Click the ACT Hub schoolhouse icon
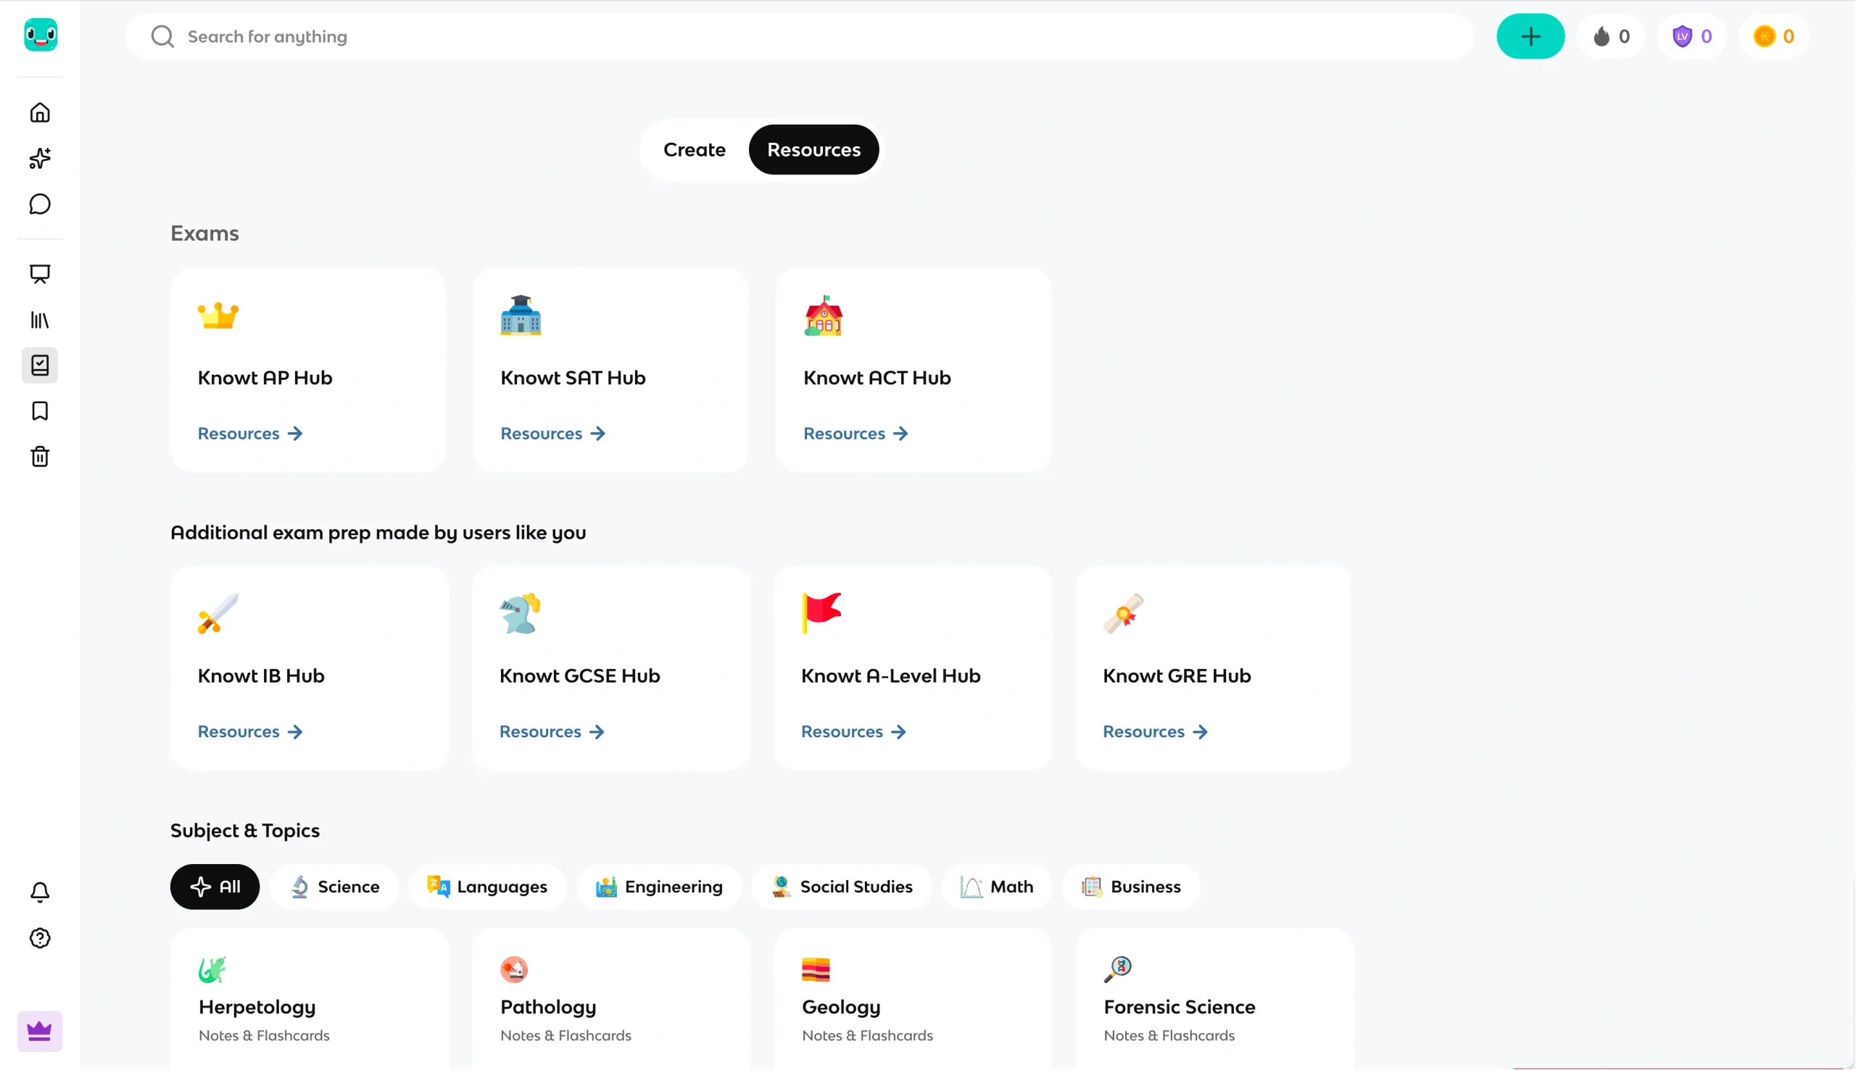 pyautogui.click(x=824, y=316)
